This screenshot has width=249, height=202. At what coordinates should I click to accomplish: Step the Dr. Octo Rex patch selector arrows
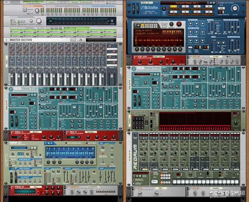tap(208, 3)
